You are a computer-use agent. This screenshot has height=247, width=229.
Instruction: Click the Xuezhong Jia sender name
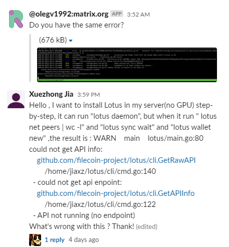click(x=51, y=94)
